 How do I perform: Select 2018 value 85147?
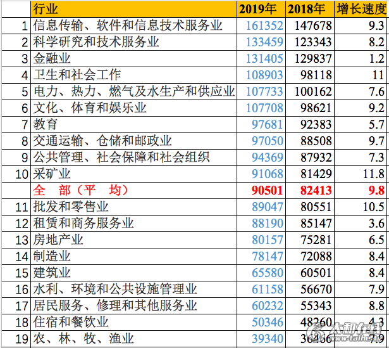310,224
